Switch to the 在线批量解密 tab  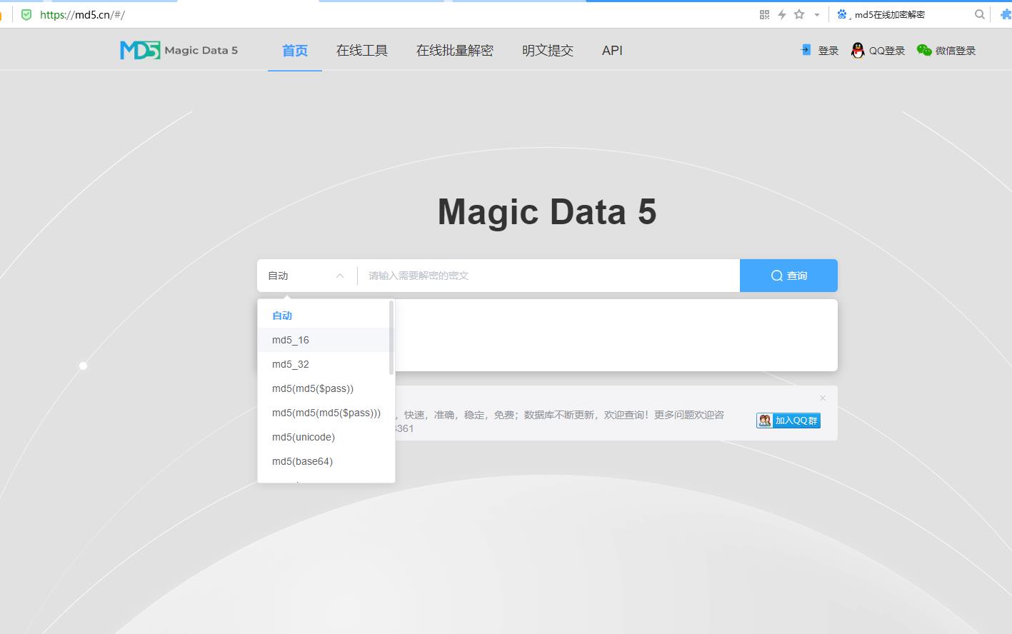454,51
